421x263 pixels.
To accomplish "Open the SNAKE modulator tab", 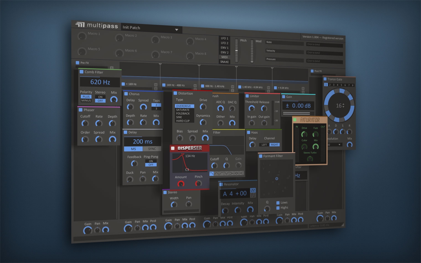I will 224,62.
